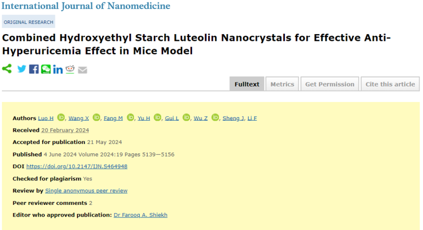
Task: Open ORCID icon next to Wu Z
Action: click(215, 118)
